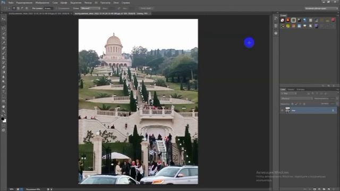
Task: Select the Blur tool
Action: (3, 77)
